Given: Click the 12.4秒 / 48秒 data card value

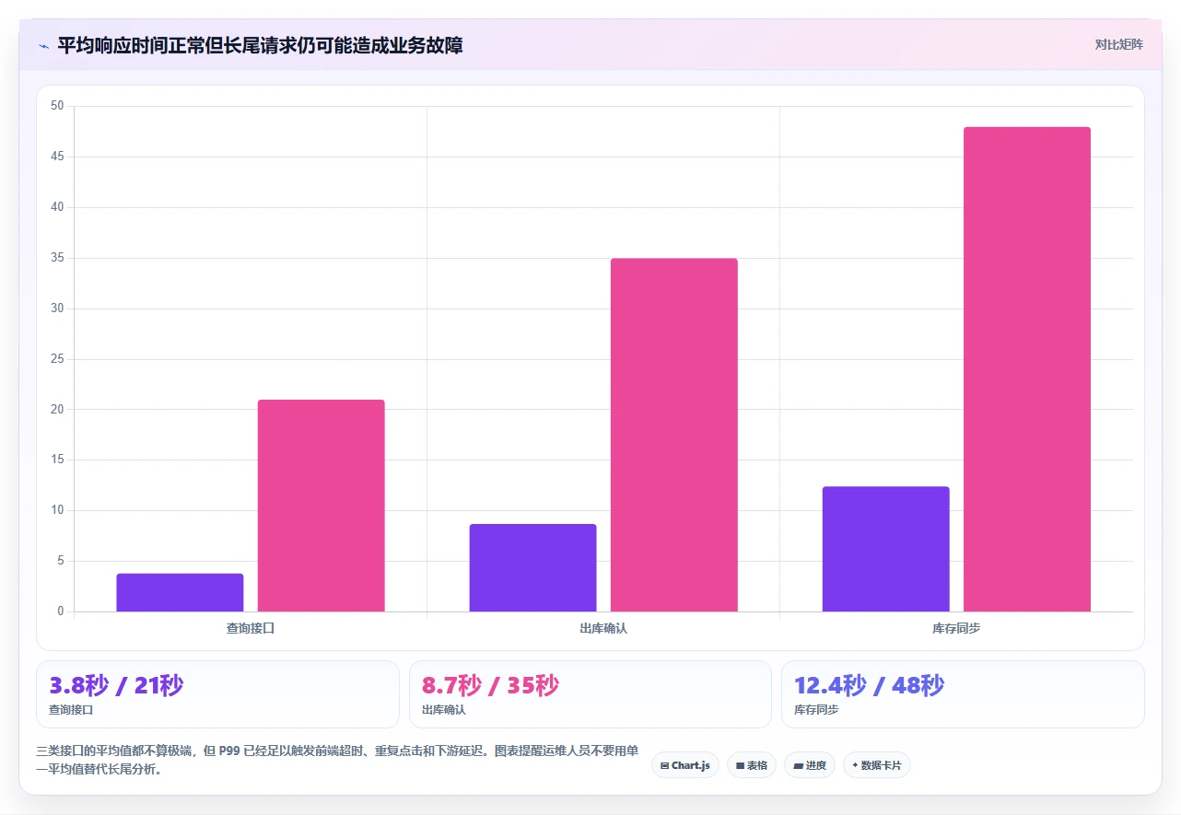Looking at the screenshot, I should point(869,686).
